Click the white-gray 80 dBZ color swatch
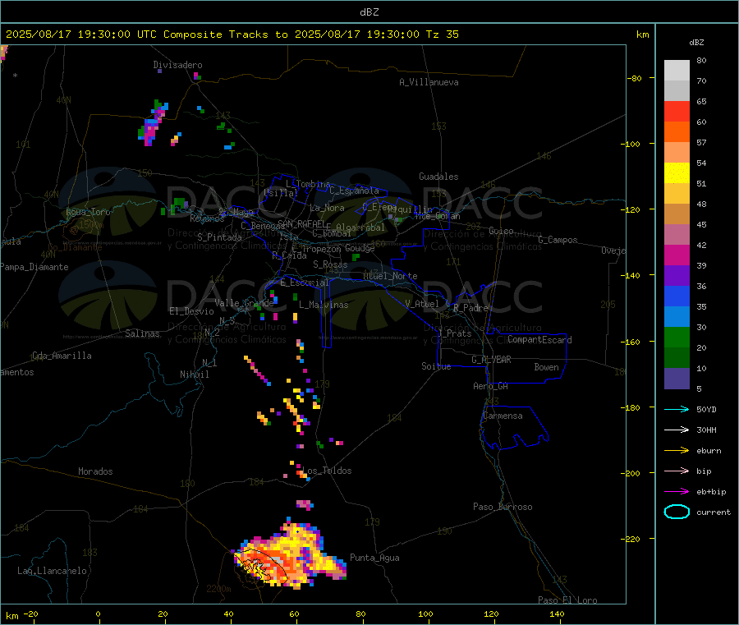Viewport: 739px width, 625px height. (x=677, y=71)
